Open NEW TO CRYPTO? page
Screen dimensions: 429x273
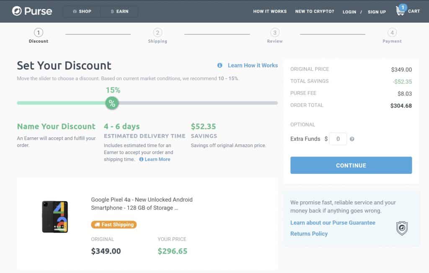(315, 11)
